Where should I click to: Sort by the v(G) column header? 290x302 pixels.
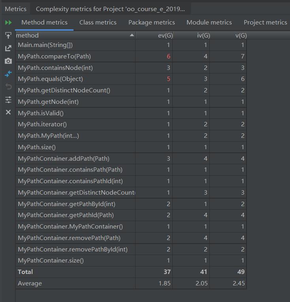241,36
